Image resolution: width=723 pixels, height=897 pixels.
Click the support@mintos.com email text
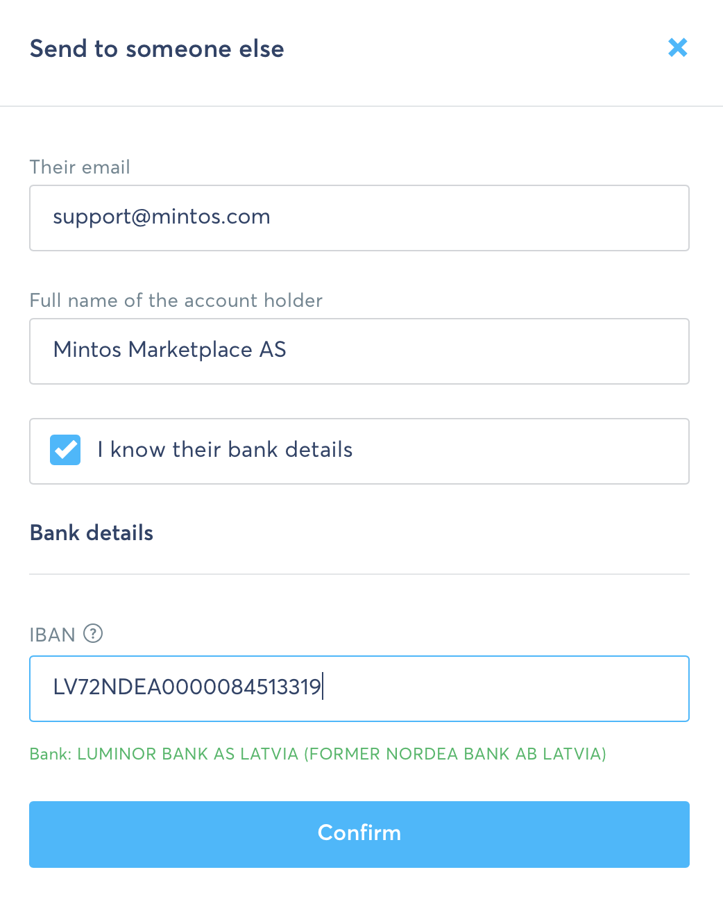click(x=162, y=217)
